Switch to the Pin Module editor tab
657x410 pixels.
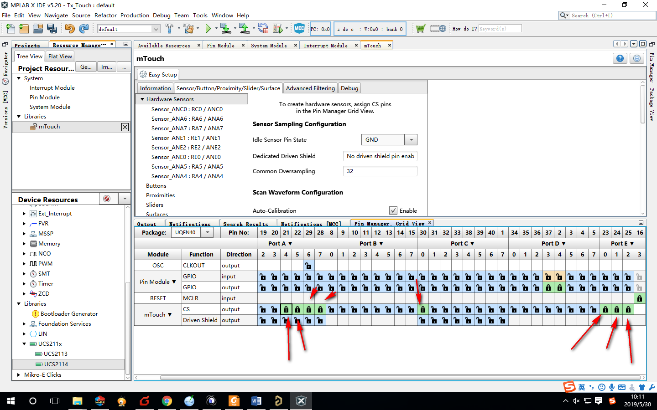(220, 46)
